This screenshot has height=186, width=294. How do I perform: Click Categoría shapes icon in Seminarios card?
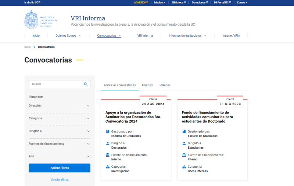pyautogui.click(x=108, y=167)
